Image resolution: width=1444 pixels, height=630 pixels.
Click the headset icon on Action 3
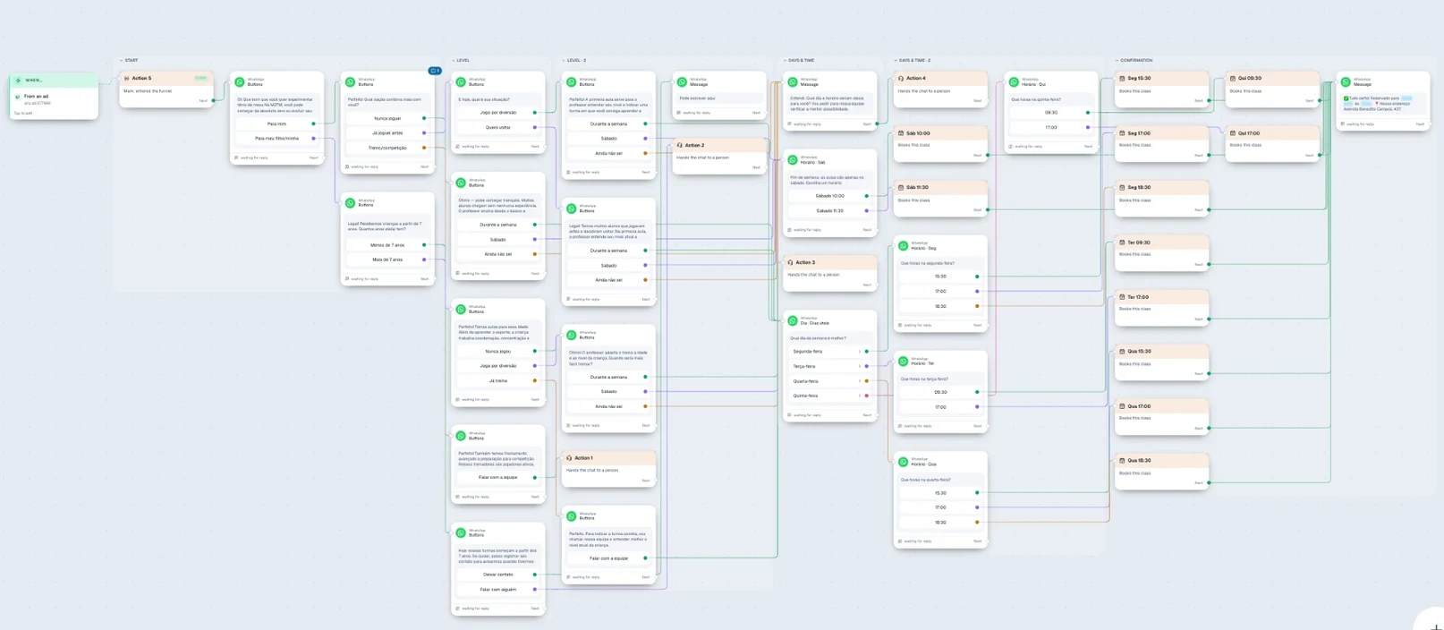coord(791,263)
